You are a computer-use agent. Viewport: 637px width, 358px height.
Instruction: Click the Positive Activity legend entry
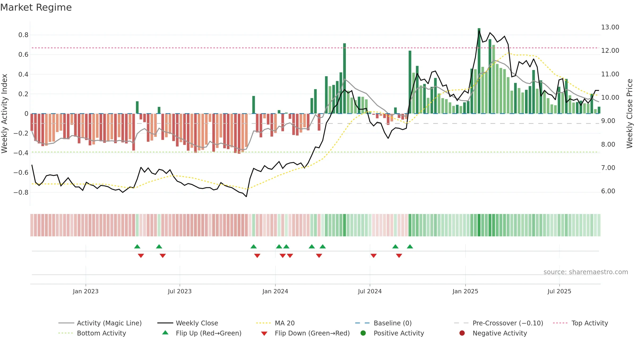[x=392, y=333]
